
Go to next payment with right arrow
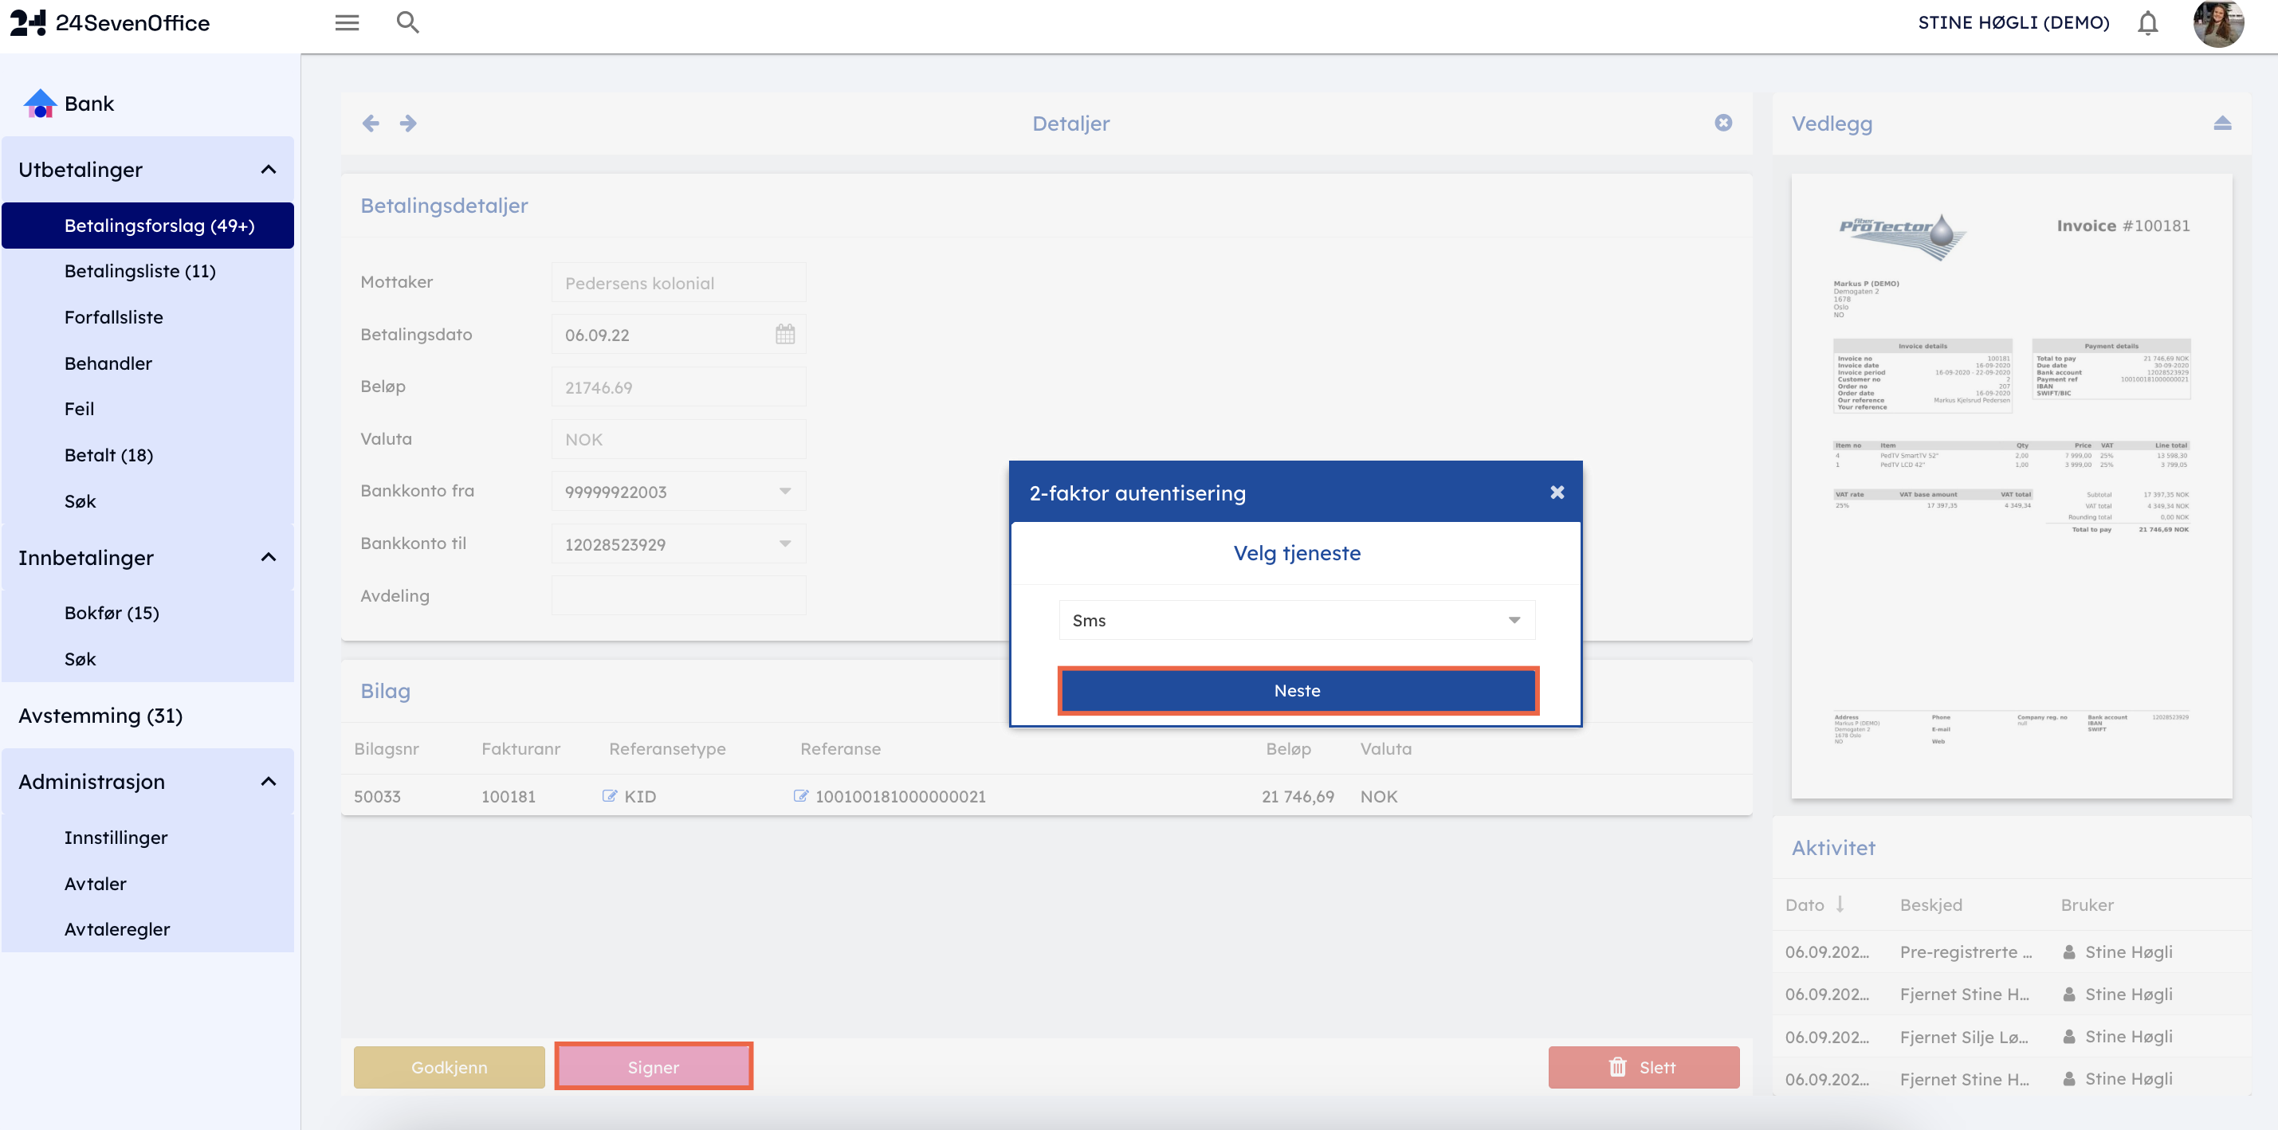coord(407,123)
